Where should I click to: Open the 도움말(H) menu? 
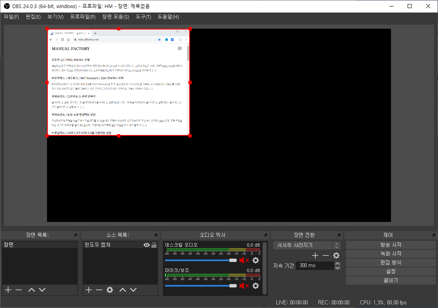click(168, 17)
